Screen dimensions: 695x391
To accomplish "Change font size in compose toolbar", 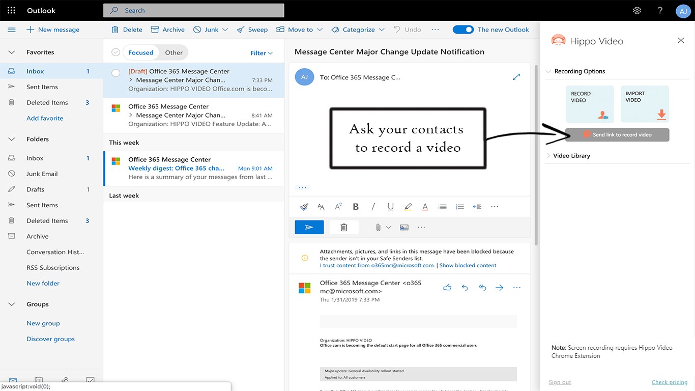I will (321, 207).
